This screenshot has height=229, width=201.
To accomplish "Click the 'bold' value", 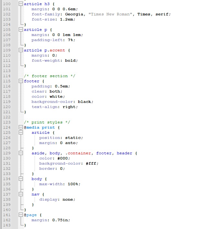I will pos(70,60).
